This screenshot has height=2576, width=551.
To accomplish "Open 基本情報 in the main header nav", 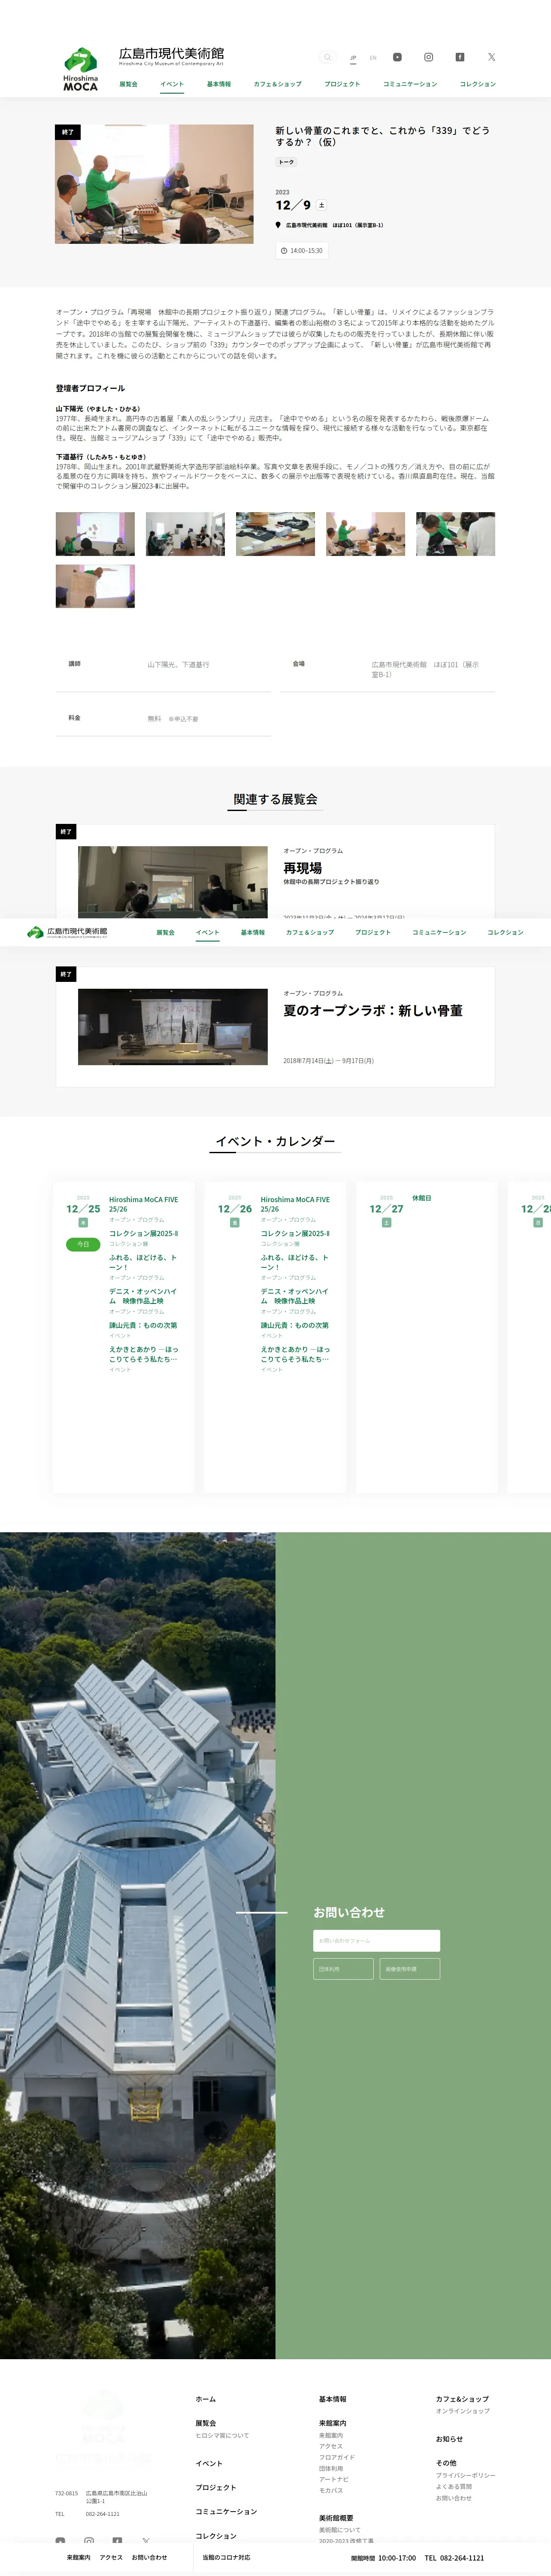I will [x=219, y=84].
